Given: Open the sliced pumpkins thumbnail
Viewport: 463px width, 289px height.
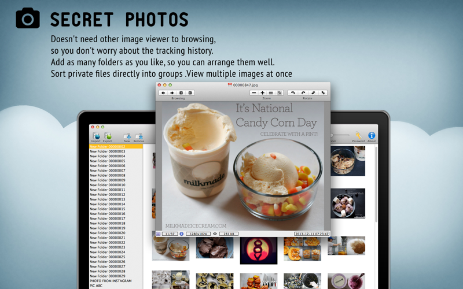Looking at the screenshot, I should 302,249.
